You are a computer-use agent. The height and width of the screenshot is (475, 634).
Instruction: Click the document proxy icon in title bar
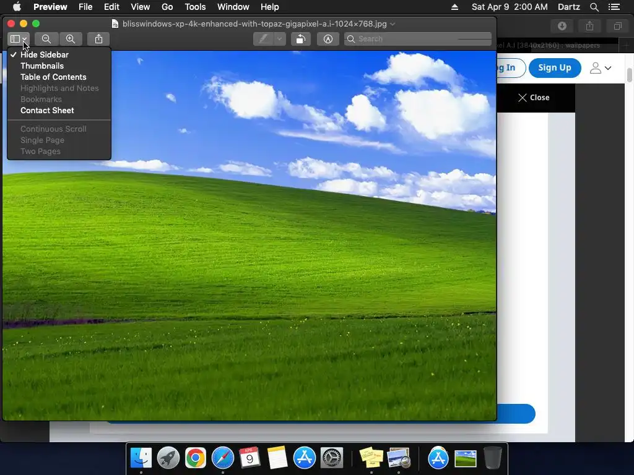pos(115,24)
